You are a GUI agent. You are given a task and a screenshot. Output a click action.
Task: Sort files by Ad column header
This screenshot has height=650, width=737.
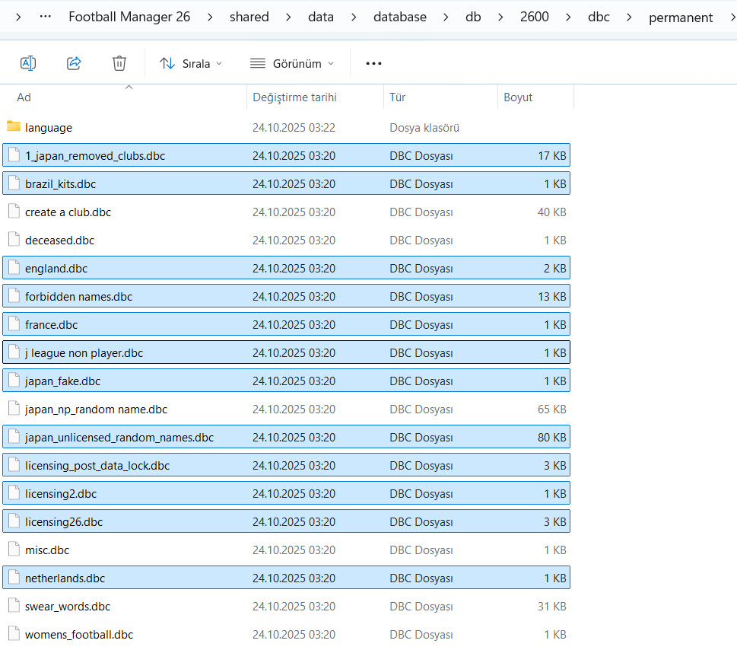coord(24,97)
